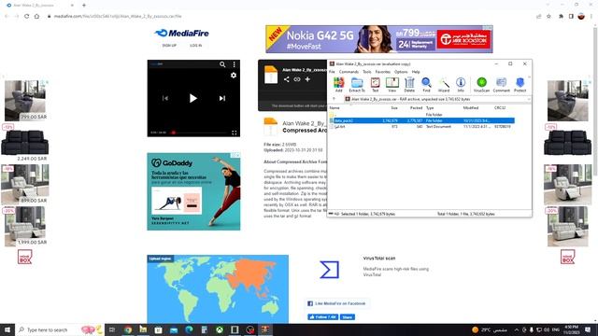Open Chrome from the taskbar
This screenshot has height=336, width=598.
128,329
